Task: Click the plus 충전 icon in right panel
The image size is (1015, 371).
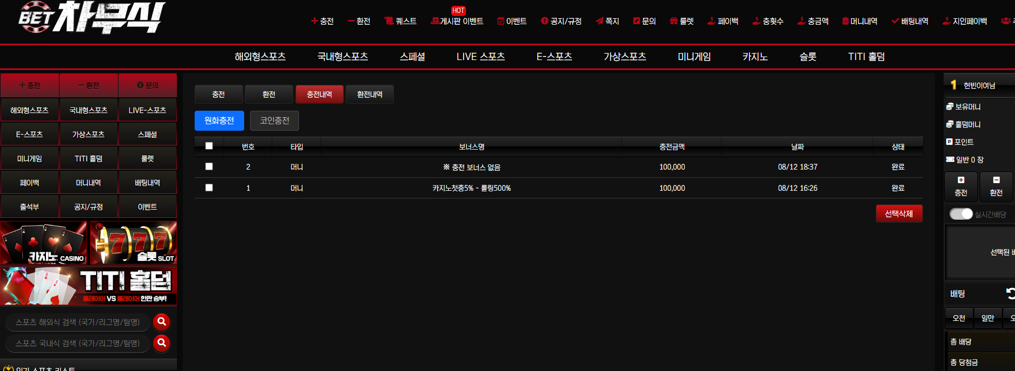Action: tap(961, 180)
